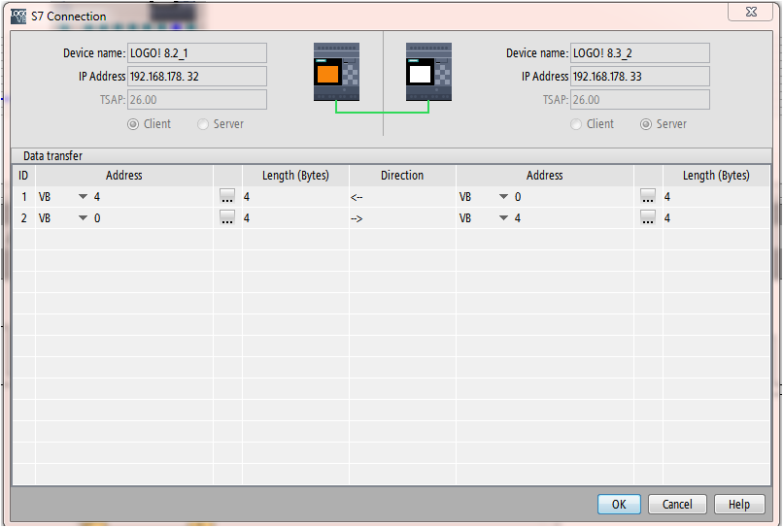Screen dimensions: 783x527
Task: Click device name field LOGO! 8.2_1
Action: [197, 53]
